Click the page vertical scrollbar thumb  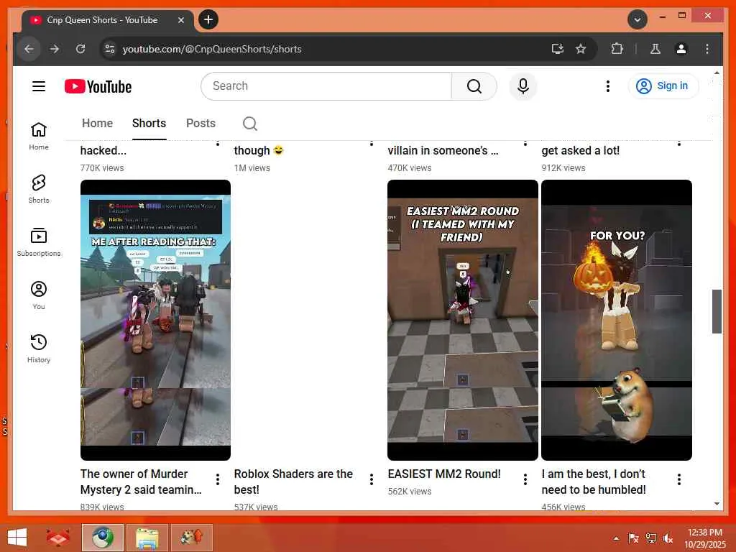point(717,311)
